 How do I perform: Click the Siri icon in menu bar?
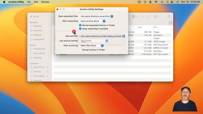tap(178, 2)
